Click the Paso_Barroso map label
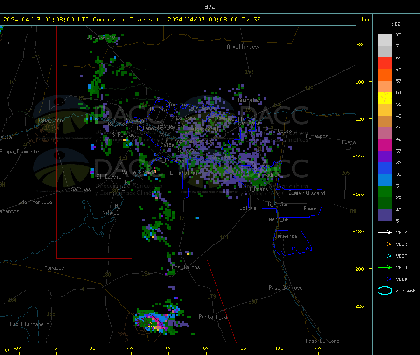The height and width of the screenshot is (355, 420). 286,288
